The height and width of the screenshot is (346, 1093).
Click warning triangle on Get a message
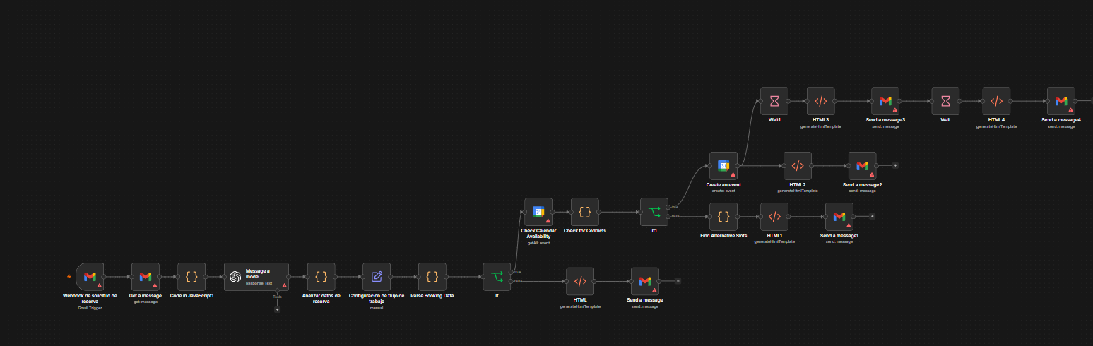[155, 286]
